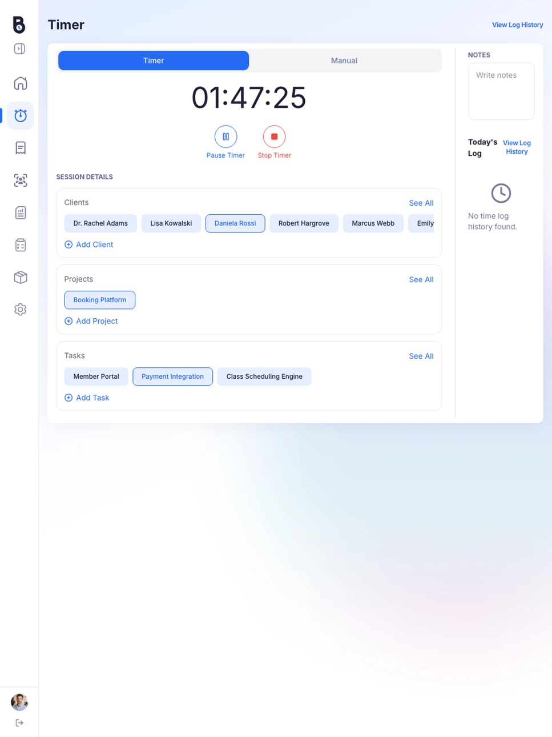This screenshot has width=552, height=737.
Task: Click the app logo in the sidebar
Action: coord(19,25)
